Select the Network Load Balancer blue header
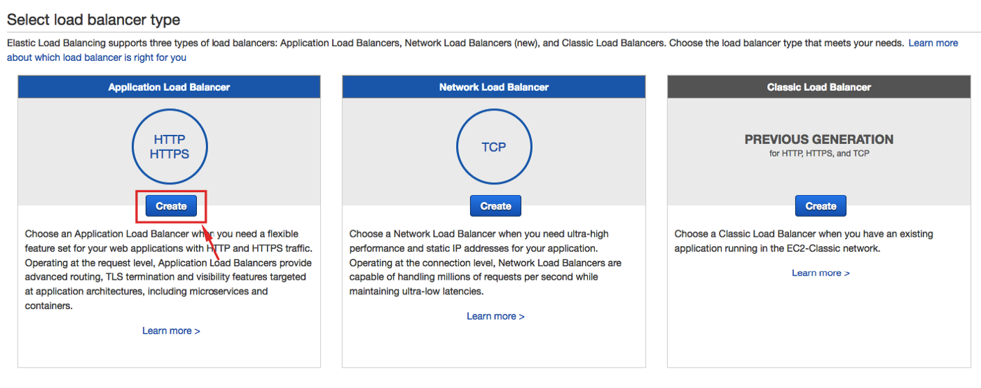981x388 pixels. (493, 87)
